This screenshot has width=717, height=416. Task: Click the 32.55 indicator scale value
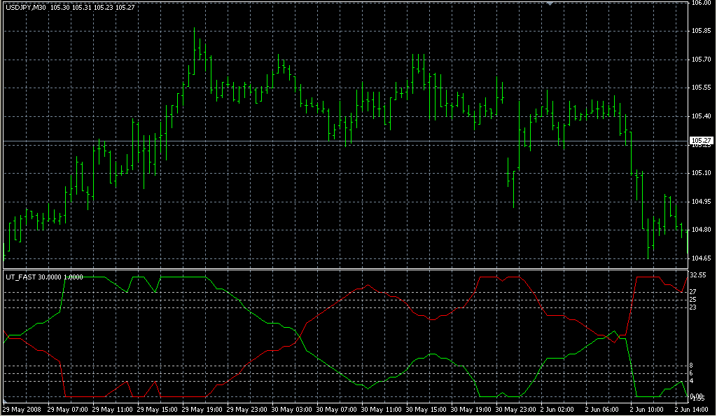[x=698, y=275]
